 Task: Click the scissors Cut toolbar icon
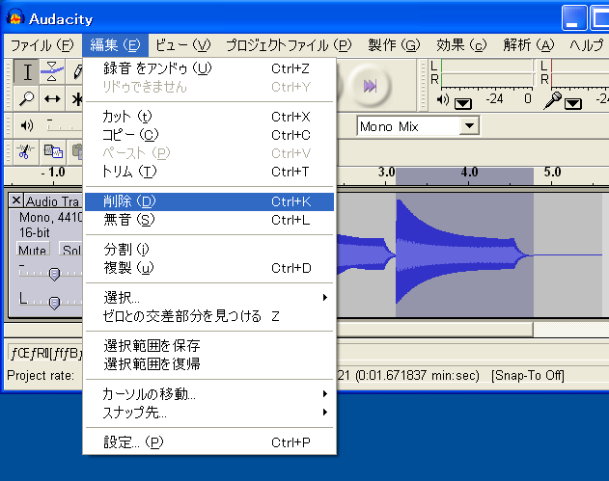pyautogui.click(x=26, y=151)
